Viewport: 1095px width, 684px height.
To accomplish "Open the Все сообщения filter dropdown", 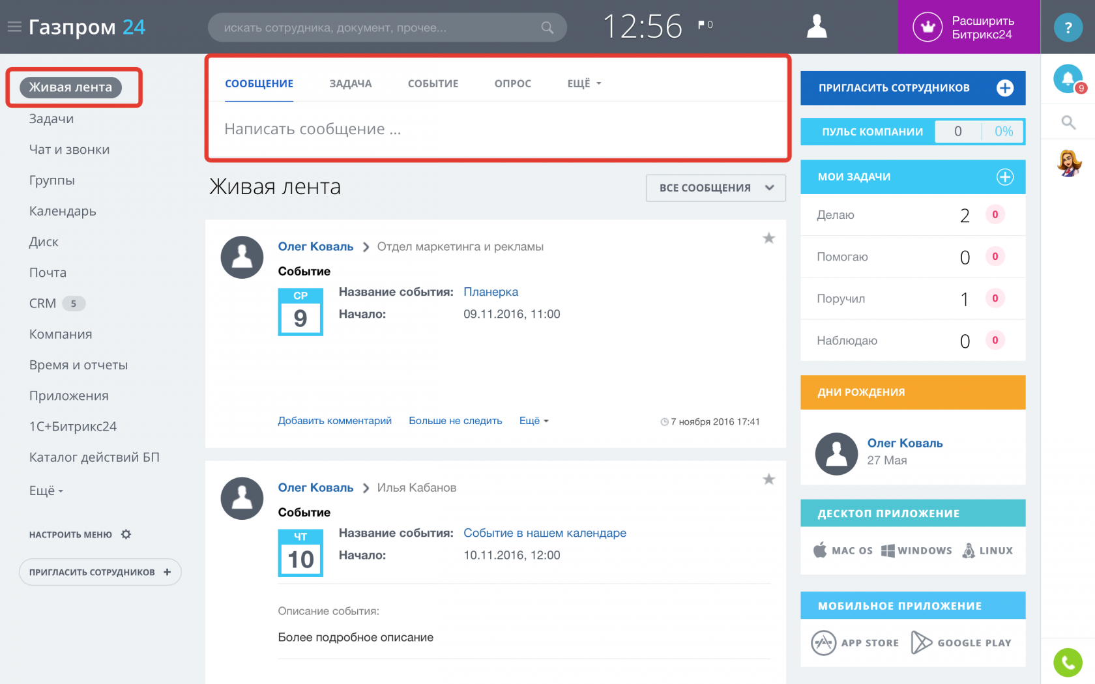I will pos(716,188).
